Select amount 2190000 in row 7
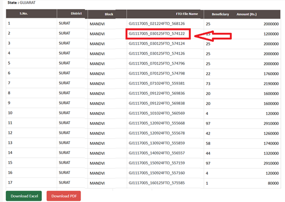285x202 pixels. tap(271, 84)
